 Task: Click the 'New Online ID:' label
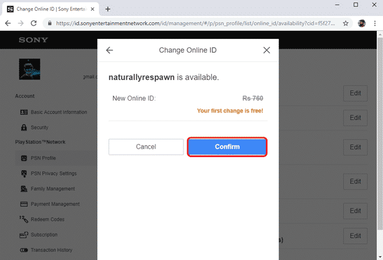click(x=134, y=98)
